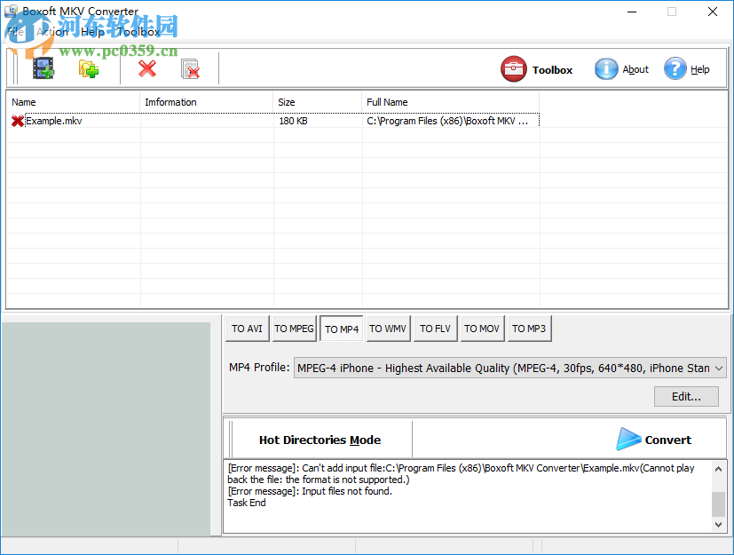
Task: Open the Toolbox via its red briefcase icon
Action: coord(514,68)
